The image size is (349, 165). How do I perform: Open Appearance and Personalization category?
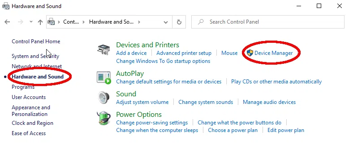(31, 111)
